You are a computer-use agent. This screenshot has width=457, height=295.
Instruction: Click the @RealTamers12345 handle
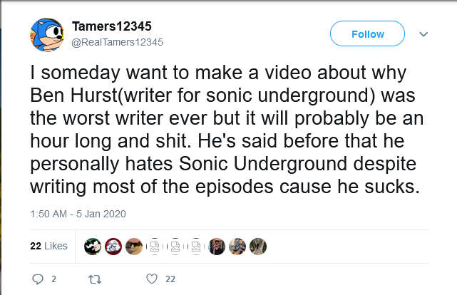(118, 42)
